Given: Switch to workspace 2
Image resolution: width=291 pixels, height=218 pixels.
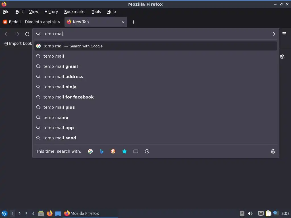Looking at the screenshot, I should (x=20, y=213).
